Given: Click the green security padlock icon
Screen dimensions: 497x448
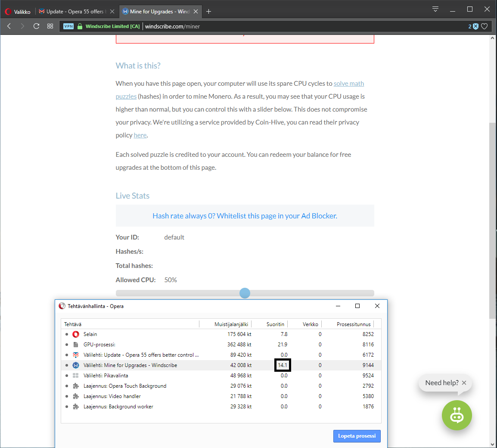Looking at the screenshot, I should pos(80,26).
